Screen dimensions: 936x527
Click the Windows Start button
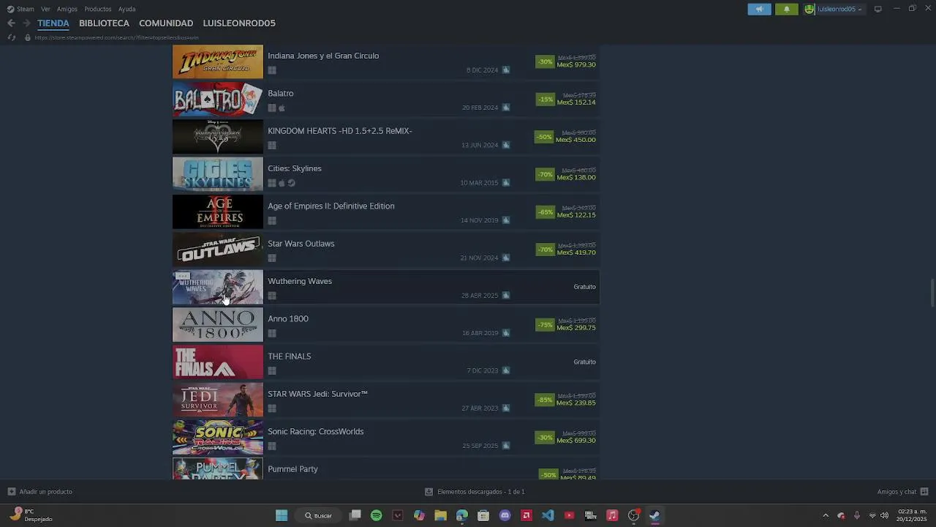[282, 515]
